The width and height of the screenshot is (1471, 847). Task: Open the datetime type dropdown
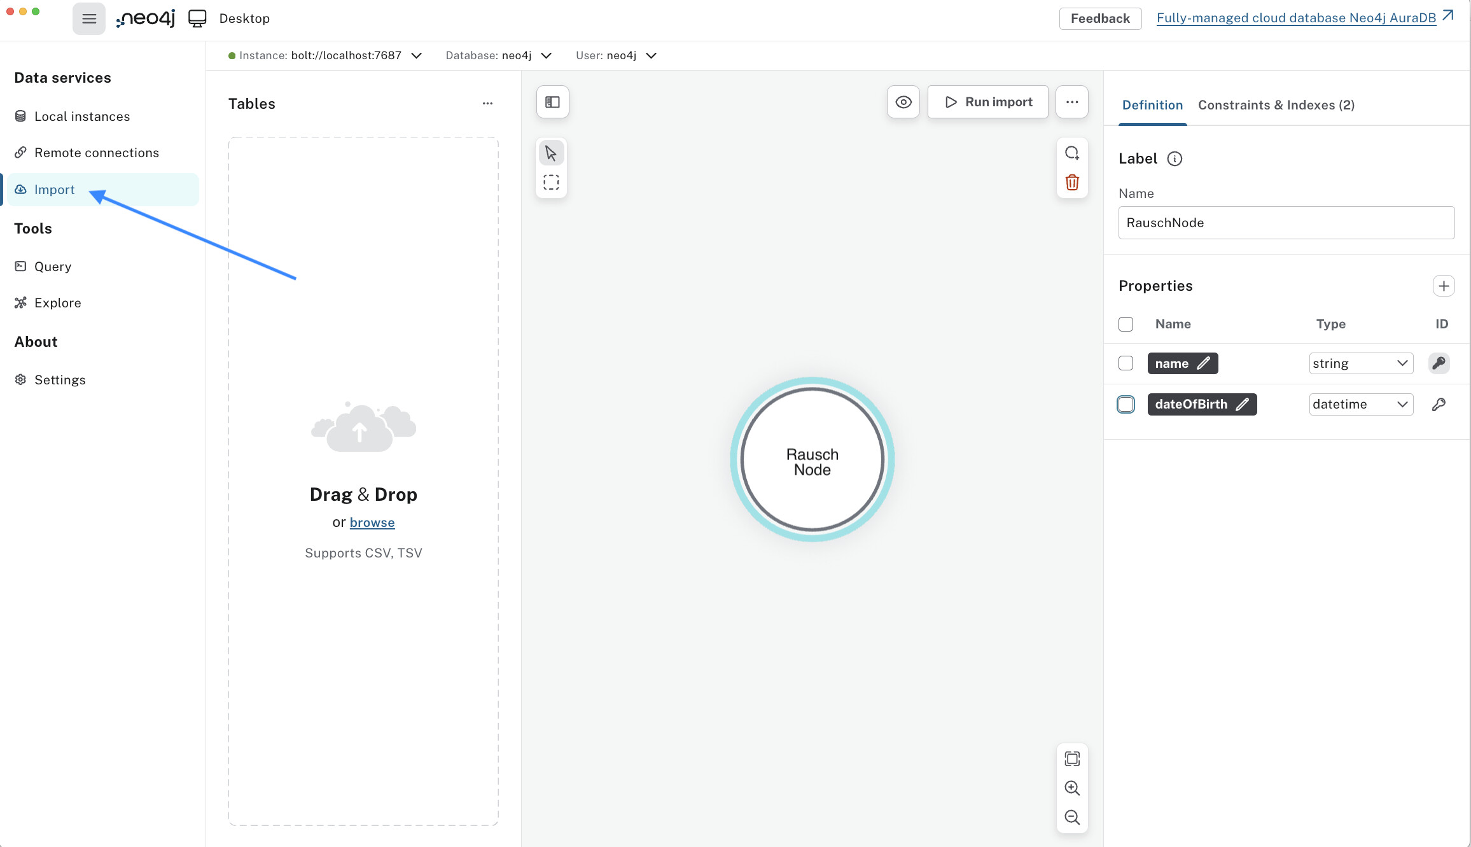pyautogui.click(x=1360, y=404)
